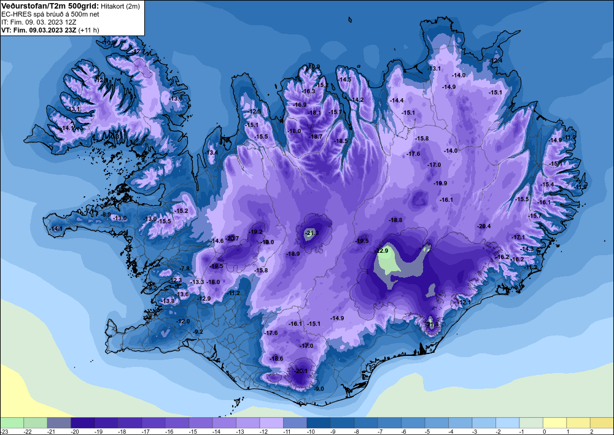
Task: Click the -14.3 temperature label
Action: (x=527, y=249)
